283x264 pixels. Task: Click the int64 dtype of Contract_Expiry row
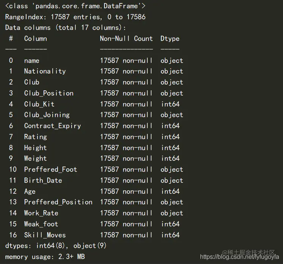170,126
